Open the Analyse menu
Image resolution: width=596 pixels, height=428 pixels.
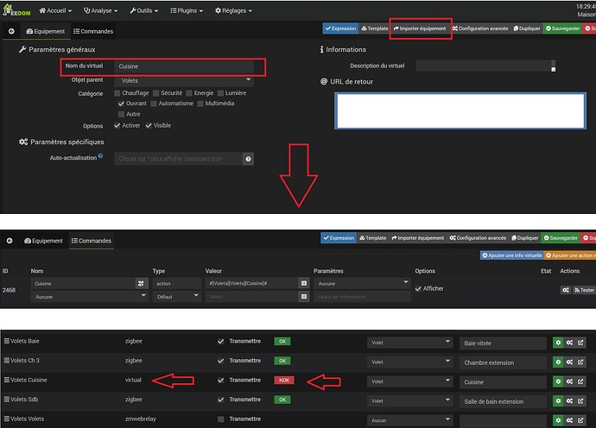pos(100,10)
